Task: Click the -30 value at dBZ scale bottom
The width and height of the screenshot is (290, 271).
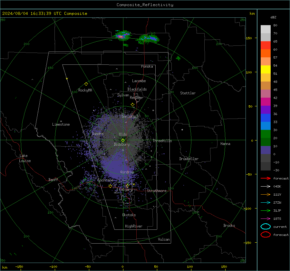Action: (x=276, y=170)
